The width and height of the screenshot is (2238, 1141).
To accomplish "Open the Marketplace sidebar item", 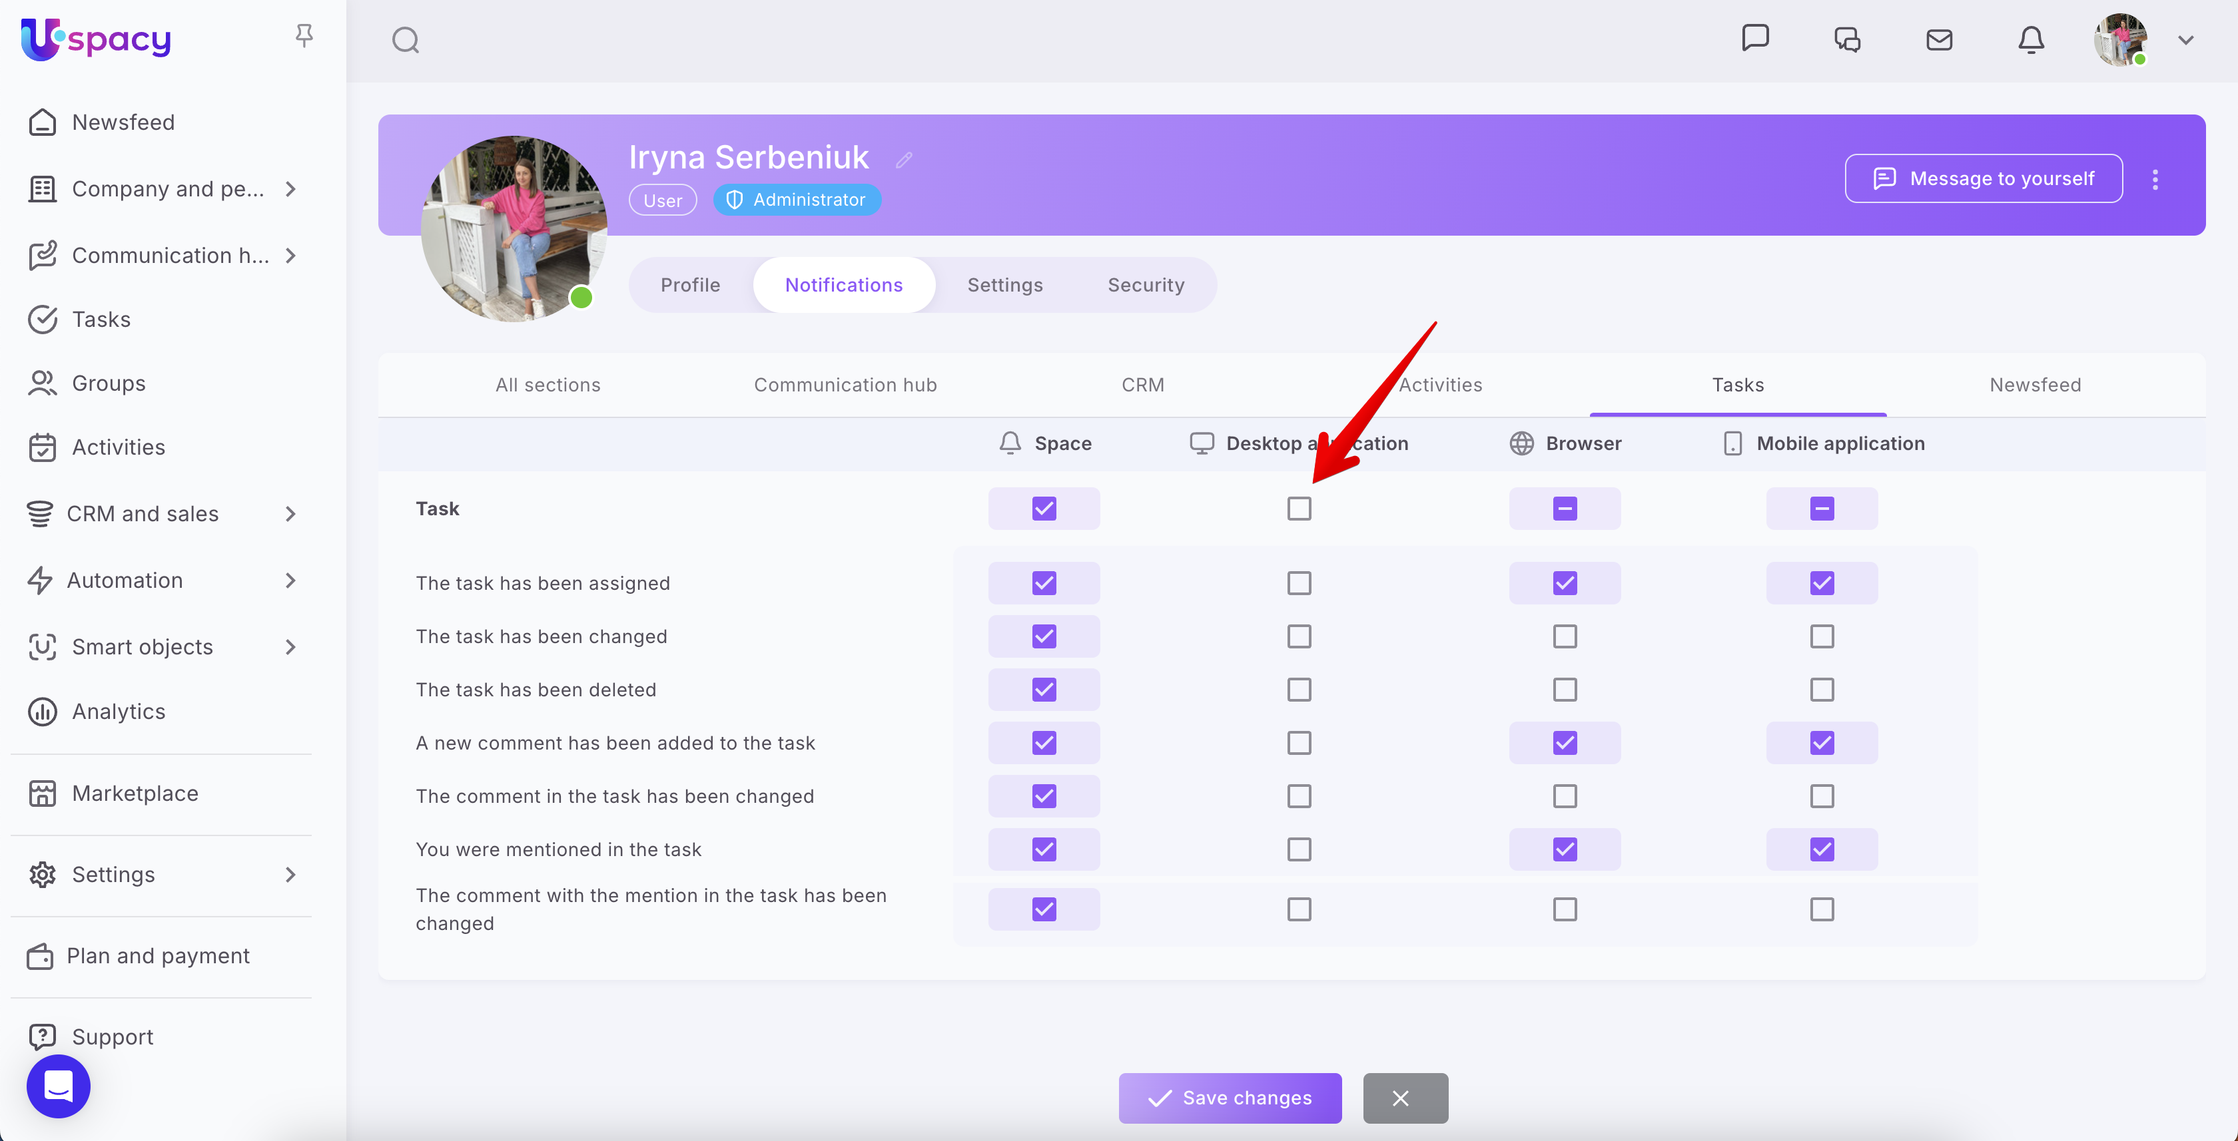I will point(135,793).
